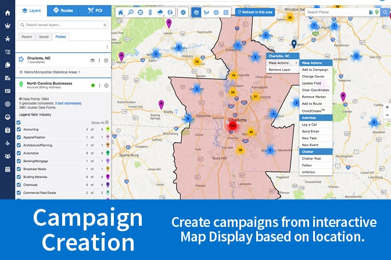Toggle the traffic light map tool
Viewport: 391px width, 260px height.
[150, 12]
